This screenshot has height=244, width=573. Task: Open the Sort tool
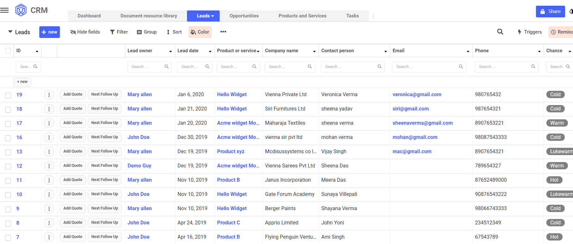(x=174, y=32)
